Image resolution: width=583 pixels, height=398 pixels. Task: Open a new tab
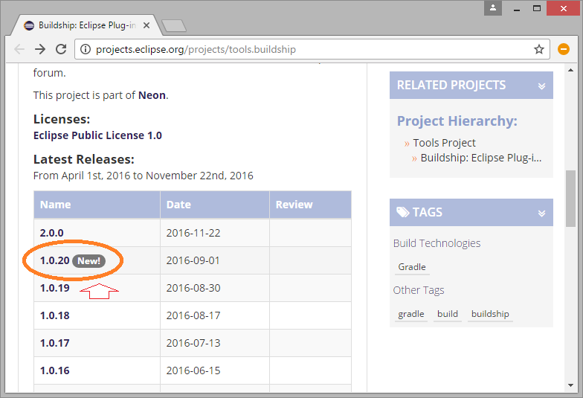[x=174, y=26]
